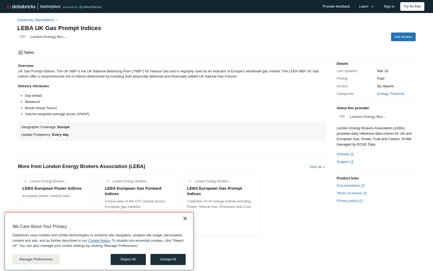
Task: Click the Databricks logo in header
Action: [21, 7]
